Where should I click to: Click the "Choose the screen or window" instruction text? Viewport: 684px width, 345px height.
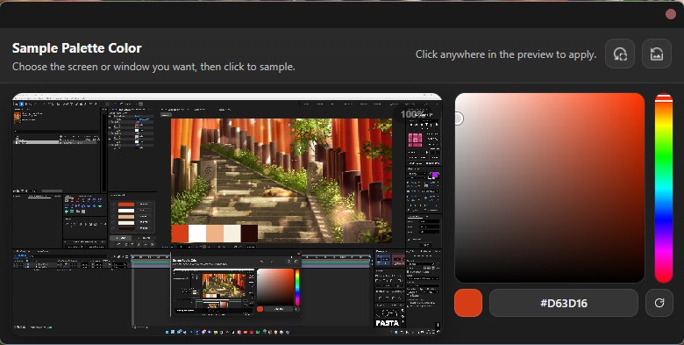point(153,67)
